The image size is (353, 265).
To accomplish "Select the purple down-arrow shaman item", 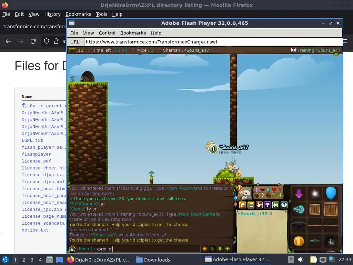I will click(x=299, y=193).
